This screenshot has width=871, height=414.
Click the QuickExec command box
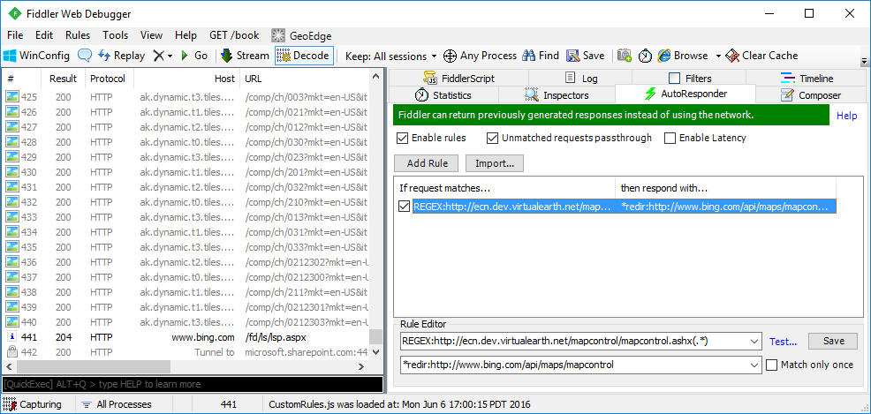pos(193,384)
